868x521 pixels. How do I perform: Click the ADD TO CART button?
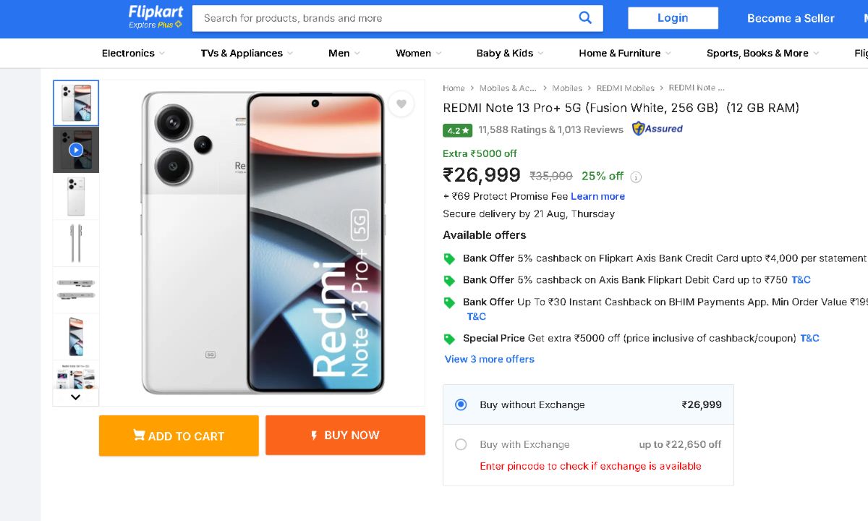tap(179, 436)
